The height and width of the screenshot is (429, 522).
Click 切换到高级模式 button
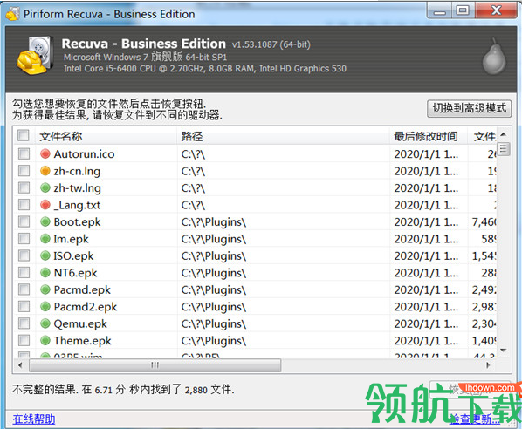(469, 108)
